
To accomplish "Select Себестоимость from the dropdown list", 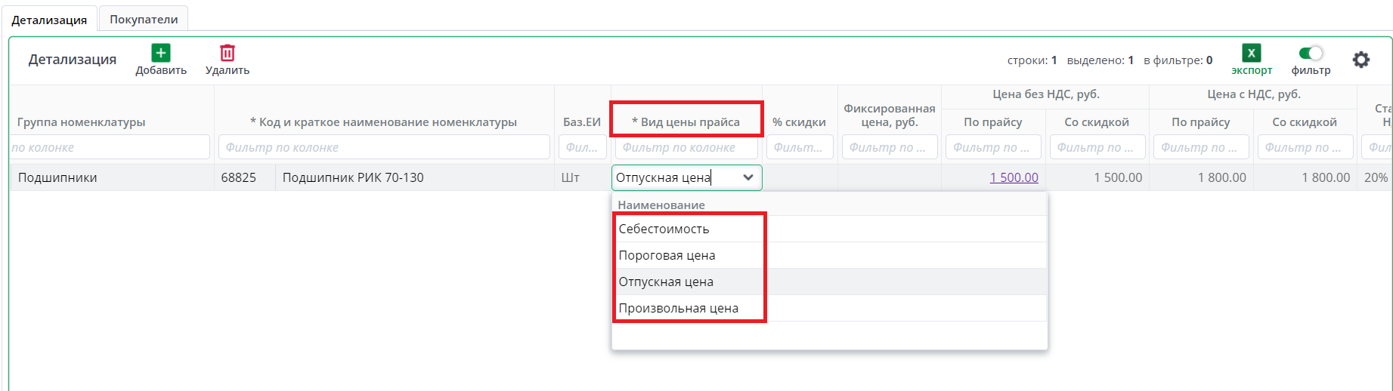I will [664, 229].
